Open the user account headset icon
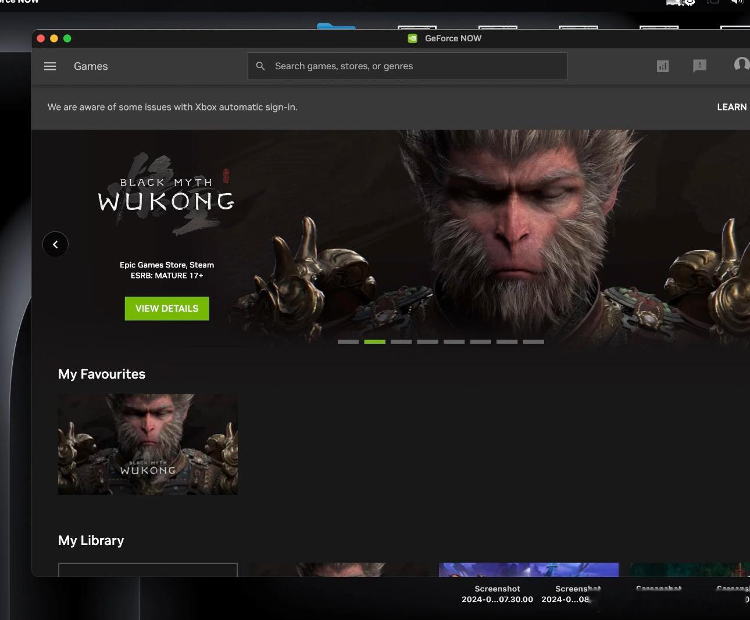 [742, 65]
